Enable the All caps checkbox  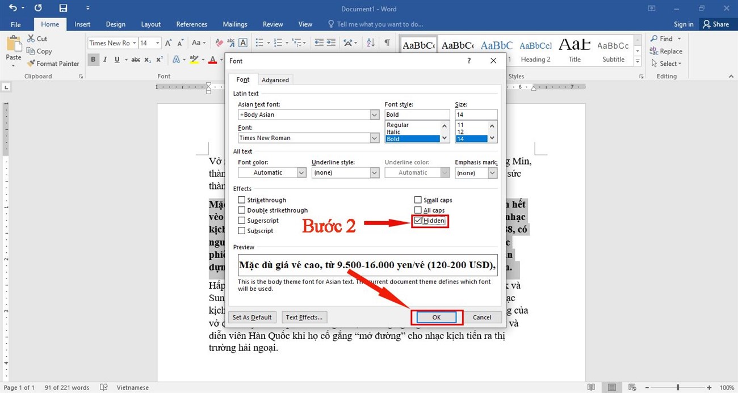pos(418,210)
